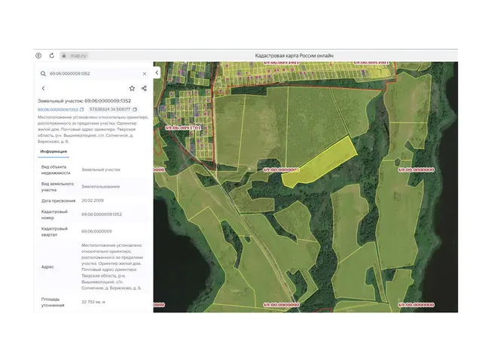Open the blue 69:06:0000009:1352 link
This screenshot has width=482, height=341.
(x=58, y=110)
